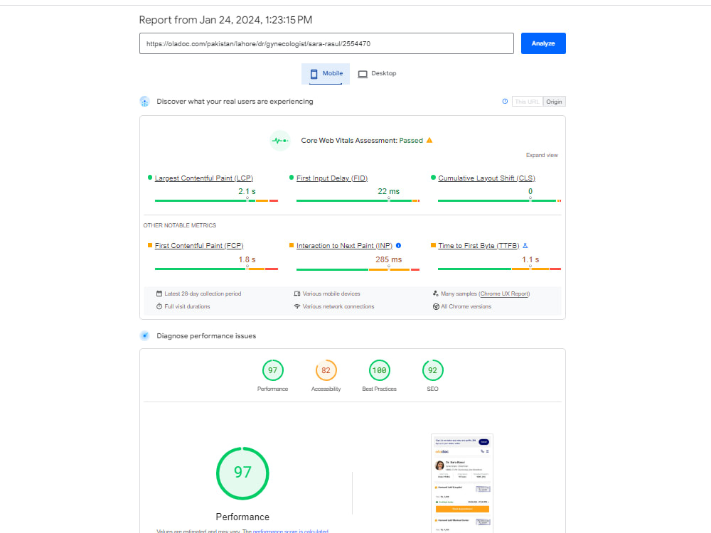The width and height of the screenshot is (711, 533).
Task: Click the report date text
Action: pyautogui.click(x=225, y=20)
